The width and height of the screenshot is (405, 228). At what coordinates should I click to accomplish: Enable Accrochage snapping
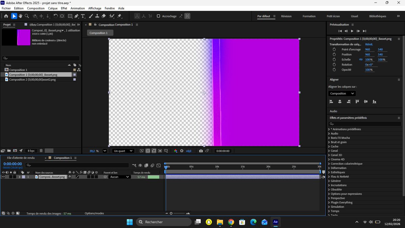click(x=158, y=16)
